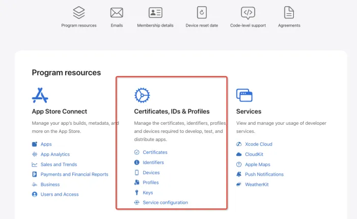Viewport: 357px width, 219px height.
Task: Switch to the Emails section label
Action: click(x=117, y=25)
